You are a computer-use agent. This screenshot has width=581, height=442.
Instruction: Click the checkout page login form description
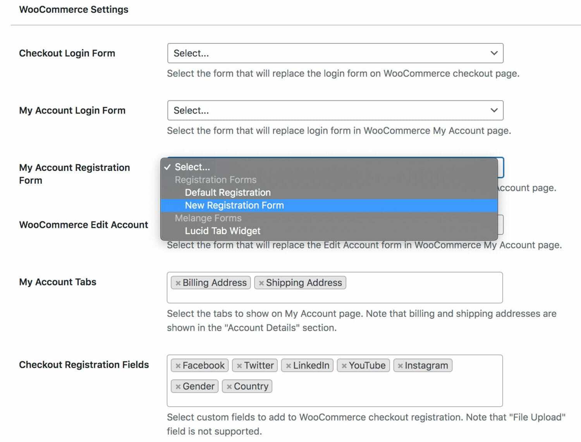click(x=343, y=74)
